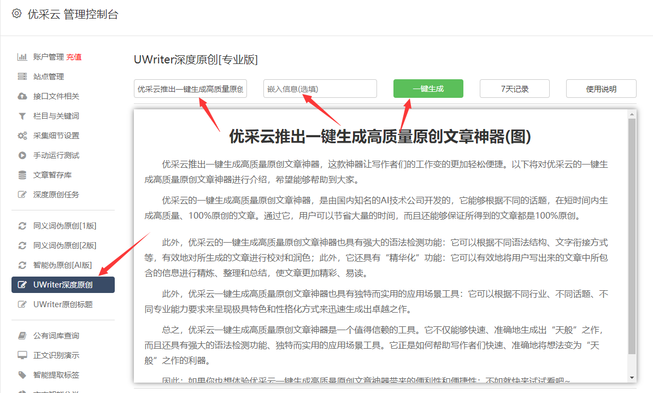The width and height of the screenshot is (653, 393).
Task: Click the gears icon for 采集细节设置
Action: click(x=22, y=136)
